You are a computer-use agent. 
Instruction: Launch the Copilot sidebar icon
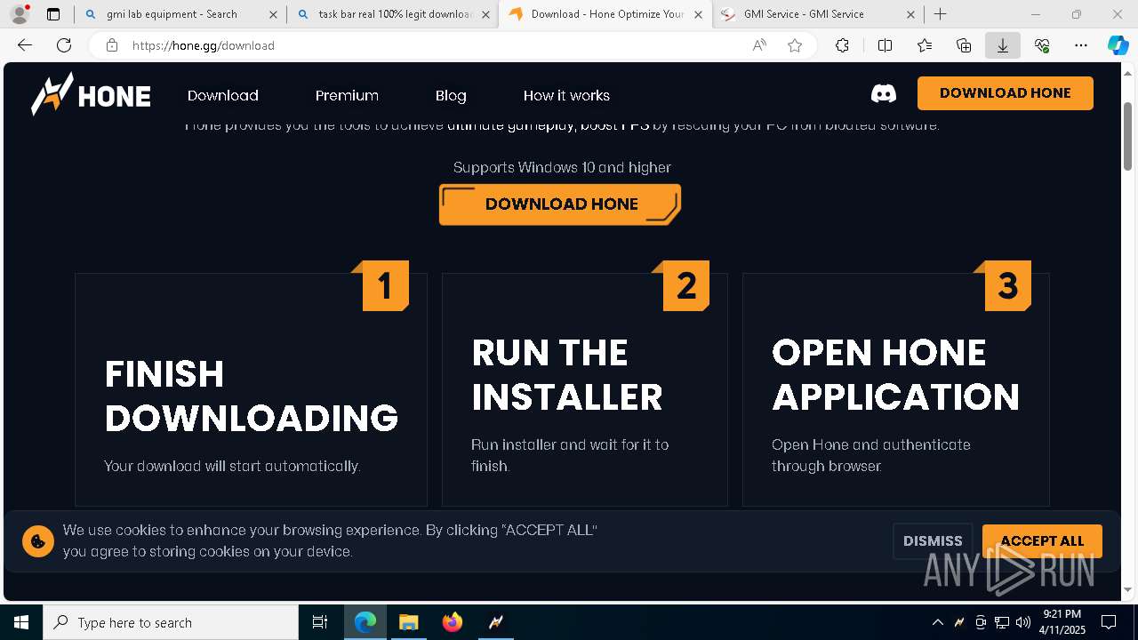click(1118, 45)
